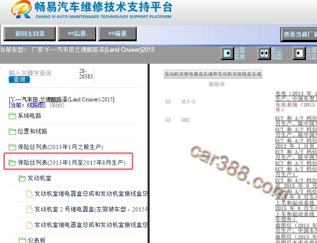Click the page icon of the last 发动机室继电器盒总成 document
Image resolution: width=317 pixels, height=243 pixels.
pos(29,225)
